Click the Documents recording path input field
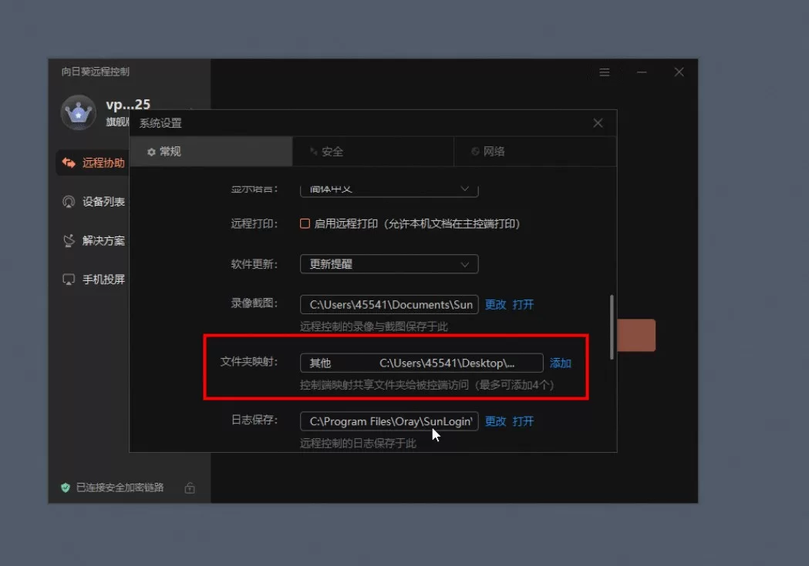This screenshot has width=809, height=566. coord(388,304)
